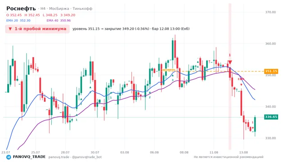The height and width of the screenshot is (162, 288).
Task: Click the '340.00' price axis label
Action: pyautogui.click(x=270, y=107)
